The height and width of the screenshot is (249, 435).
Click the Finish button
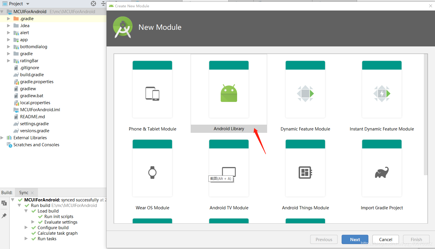pos(416,239)
